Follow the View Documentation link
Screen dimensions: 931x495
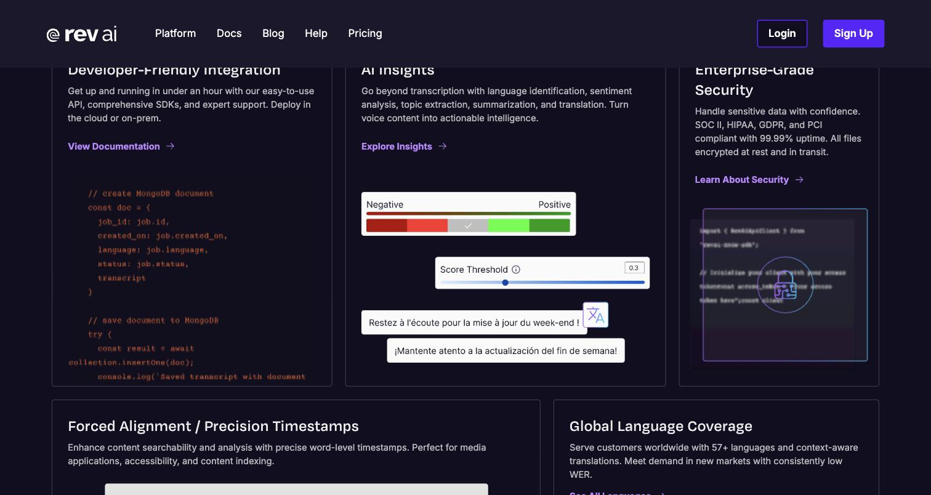(114, 146)
